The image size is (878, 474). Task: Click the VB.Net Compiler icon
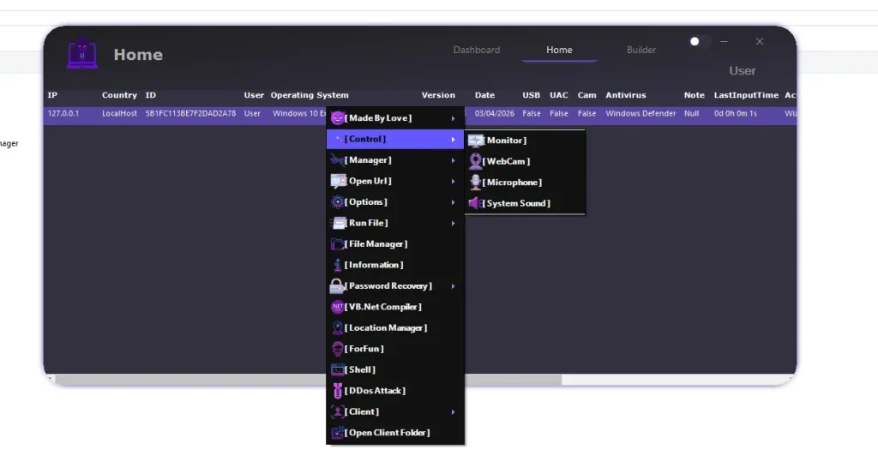coord(338,307)
